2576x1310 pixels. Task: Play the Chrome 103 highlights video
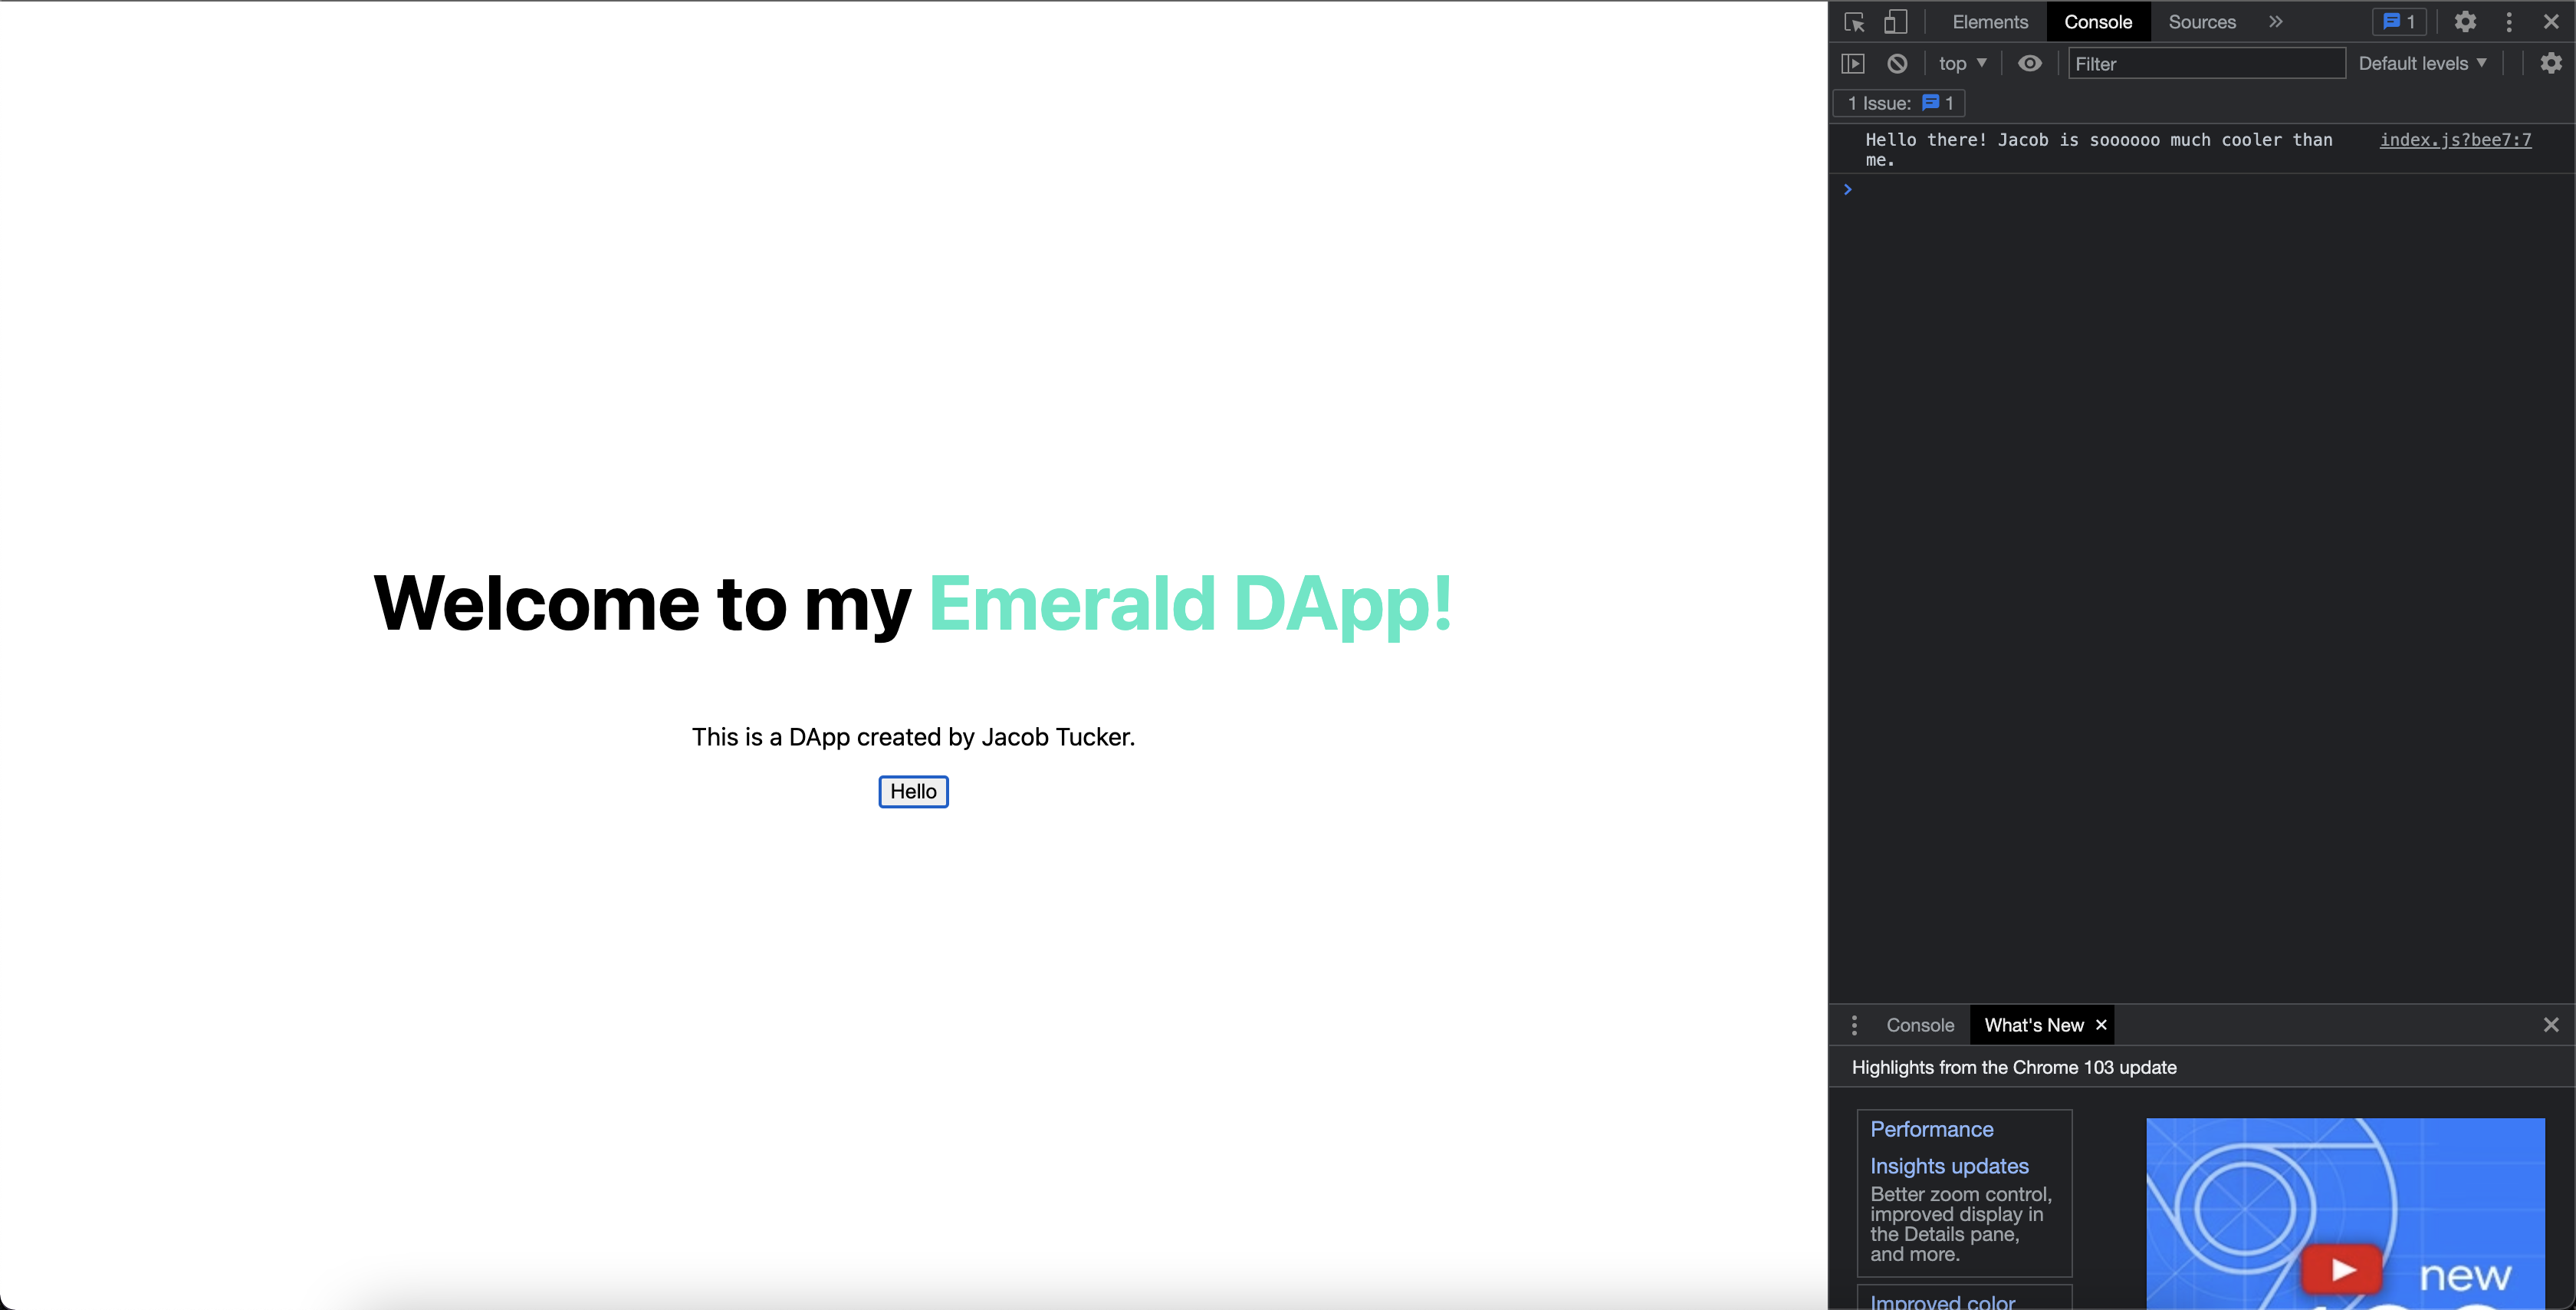[x=2342, y=1269]
